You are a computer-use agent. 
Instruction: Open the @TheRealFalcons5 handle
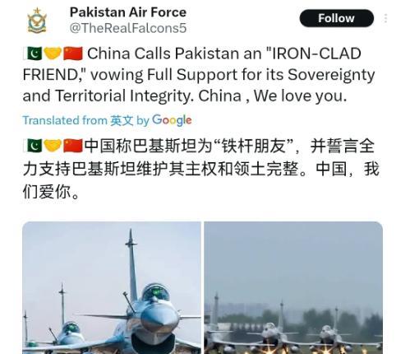coord(128,28)
